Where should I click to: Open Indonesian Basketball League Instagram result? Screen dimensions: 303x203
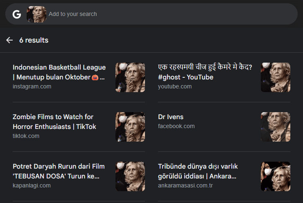(x=59, y=72)
